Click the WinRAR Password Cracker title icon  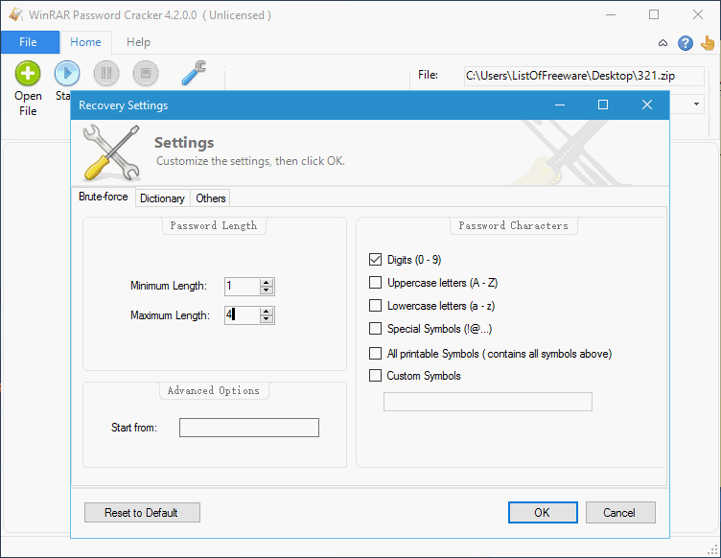click(15, 14)
